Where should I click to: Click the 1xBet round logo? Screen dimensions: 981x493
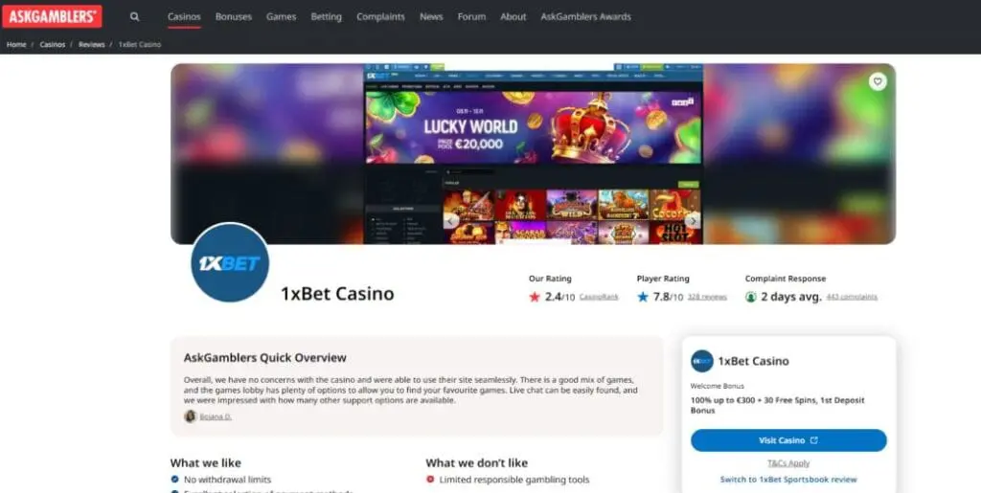[x=230, y=263]
